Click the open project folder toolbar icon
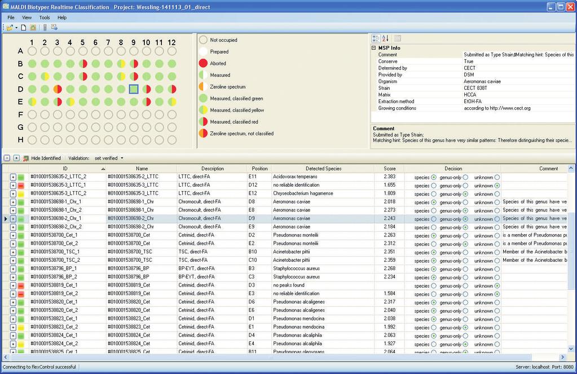Screen dimensions: 577x374 click(9, 28)
